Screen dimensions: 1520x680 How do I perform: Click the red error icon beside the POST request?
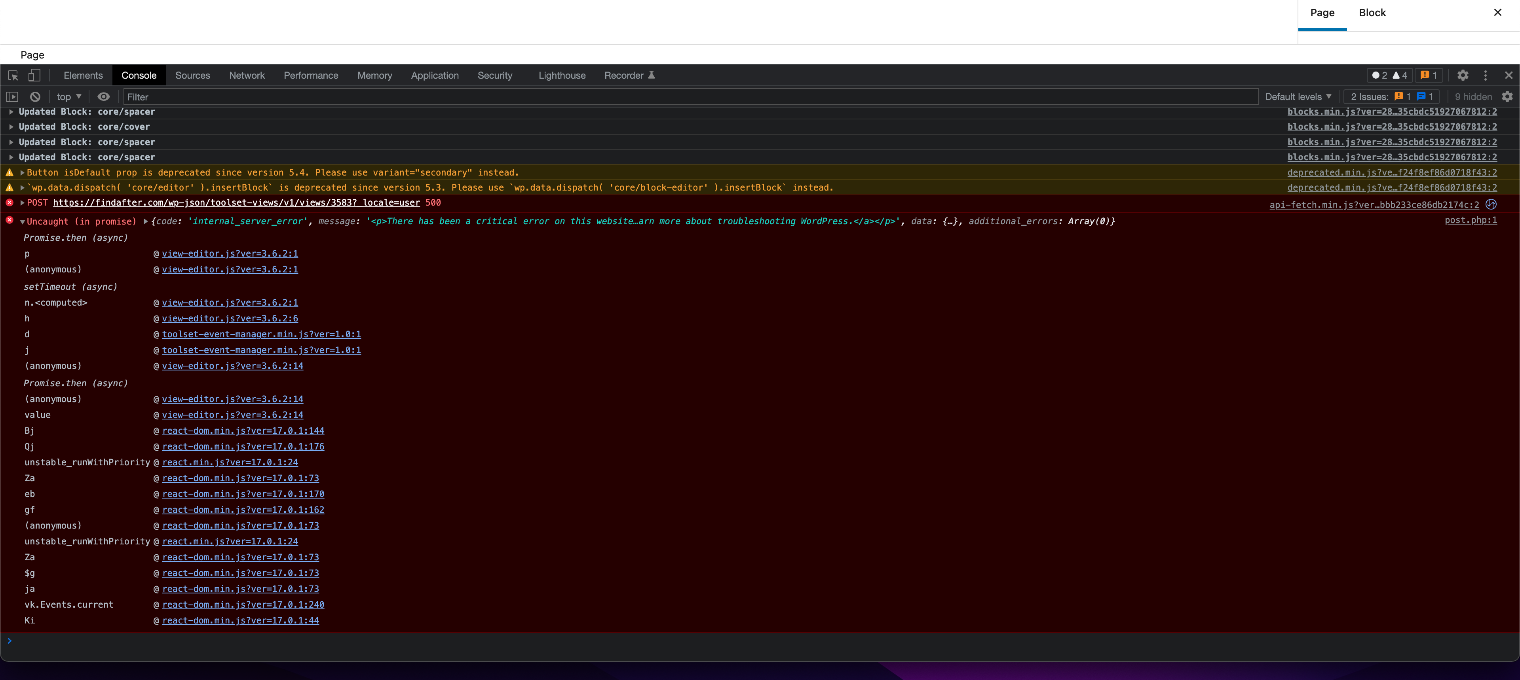click(x=9, y=203)
